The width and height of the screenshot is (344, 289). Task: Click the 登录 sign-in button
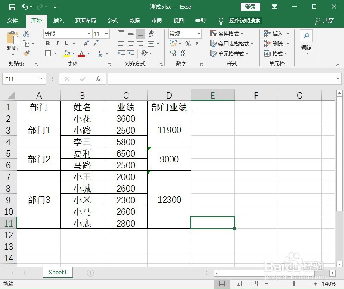(x=251, y=6)
